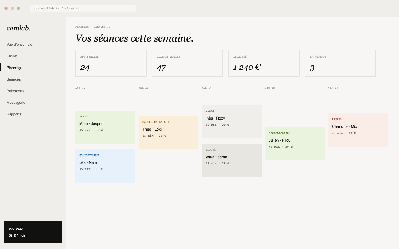The width and height of the screenshot is (399, 249).
Task: Click the canilab. logo
Action: point(19,28)
